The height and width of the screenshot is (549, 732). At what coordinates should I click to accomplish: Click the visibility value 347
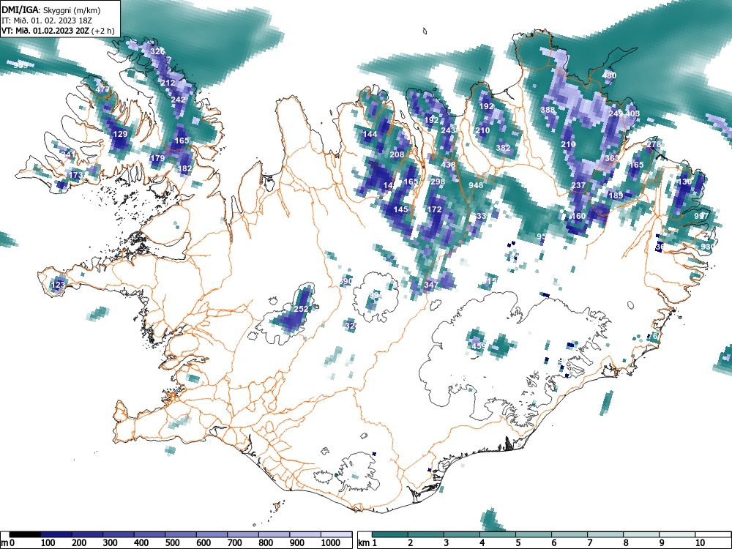(x=431, y=284)
